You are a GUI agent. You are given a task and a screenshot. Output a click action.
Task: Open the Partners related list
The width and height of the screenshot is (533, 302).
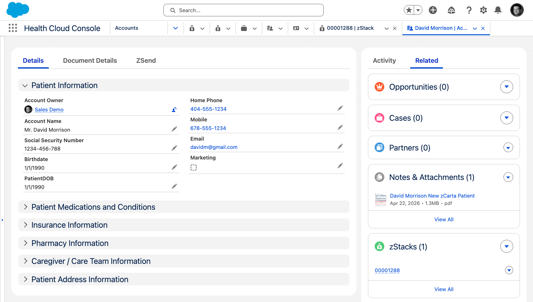(x=410, y=148)
